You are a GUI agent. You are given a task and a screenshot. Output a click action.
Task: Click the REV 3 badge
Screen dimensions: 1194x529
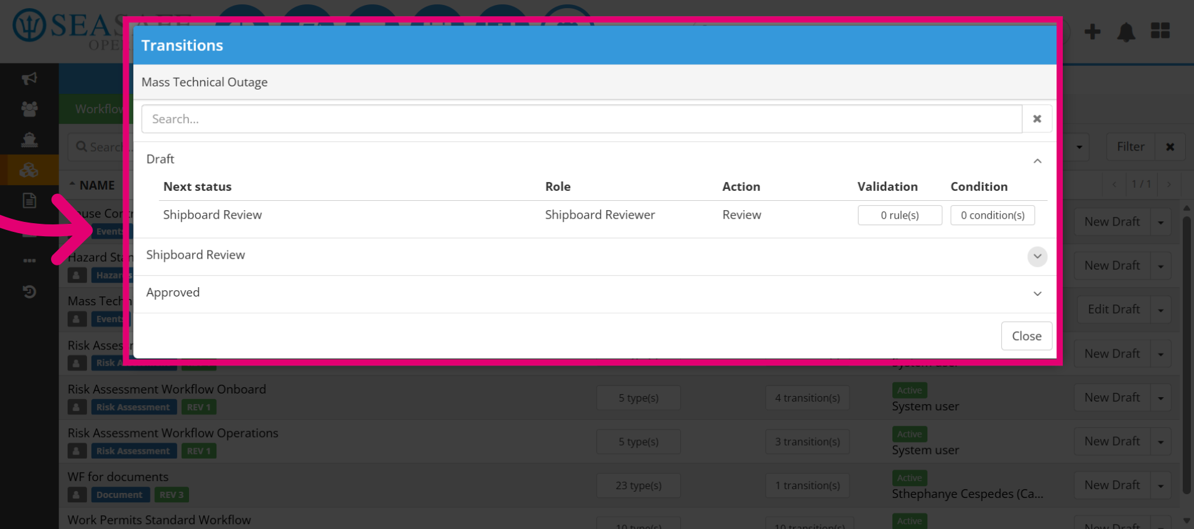(172, 495)
